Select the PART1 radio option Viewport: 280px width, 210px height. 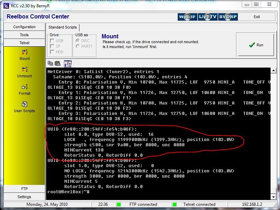pyautogui.click(x=78, y=46)
